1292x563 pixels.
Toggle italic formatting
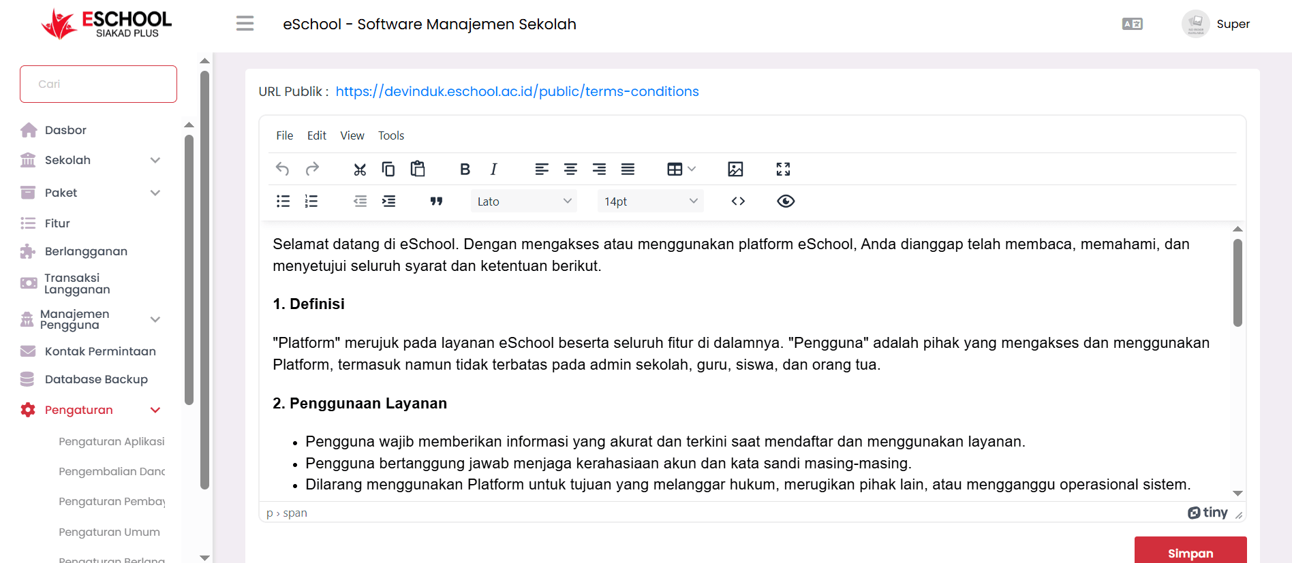click(493, 169)
